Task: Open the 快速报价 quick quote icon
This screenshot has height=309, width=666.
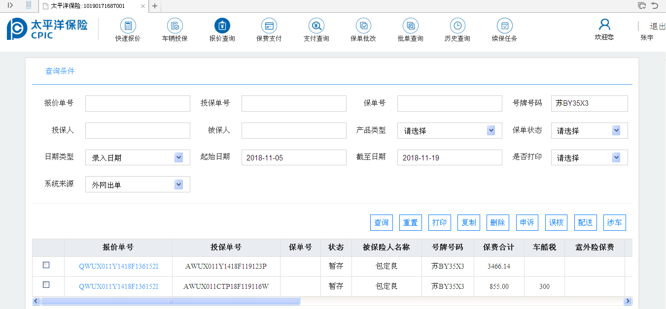Action: click(128, 26)
